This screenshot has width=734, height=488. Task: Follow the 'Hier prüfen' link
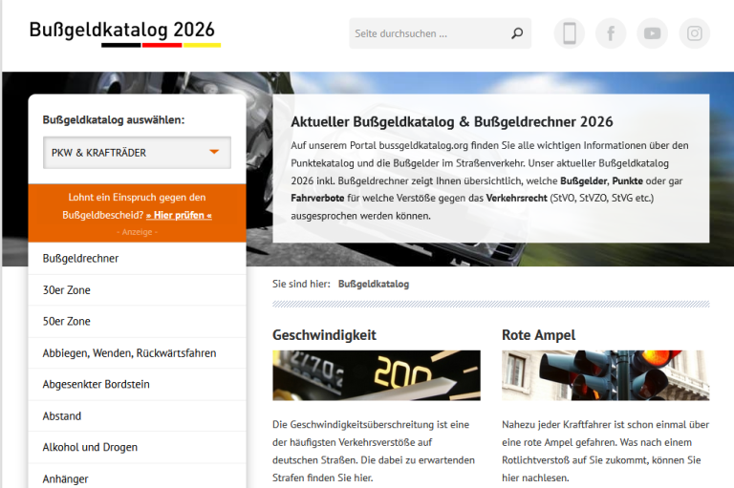179,215
